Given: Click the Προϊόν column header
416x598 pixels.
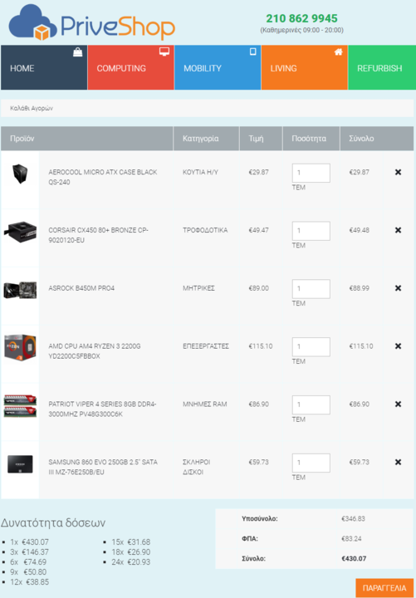Looking at the screenshot, I should pos(87,139).
